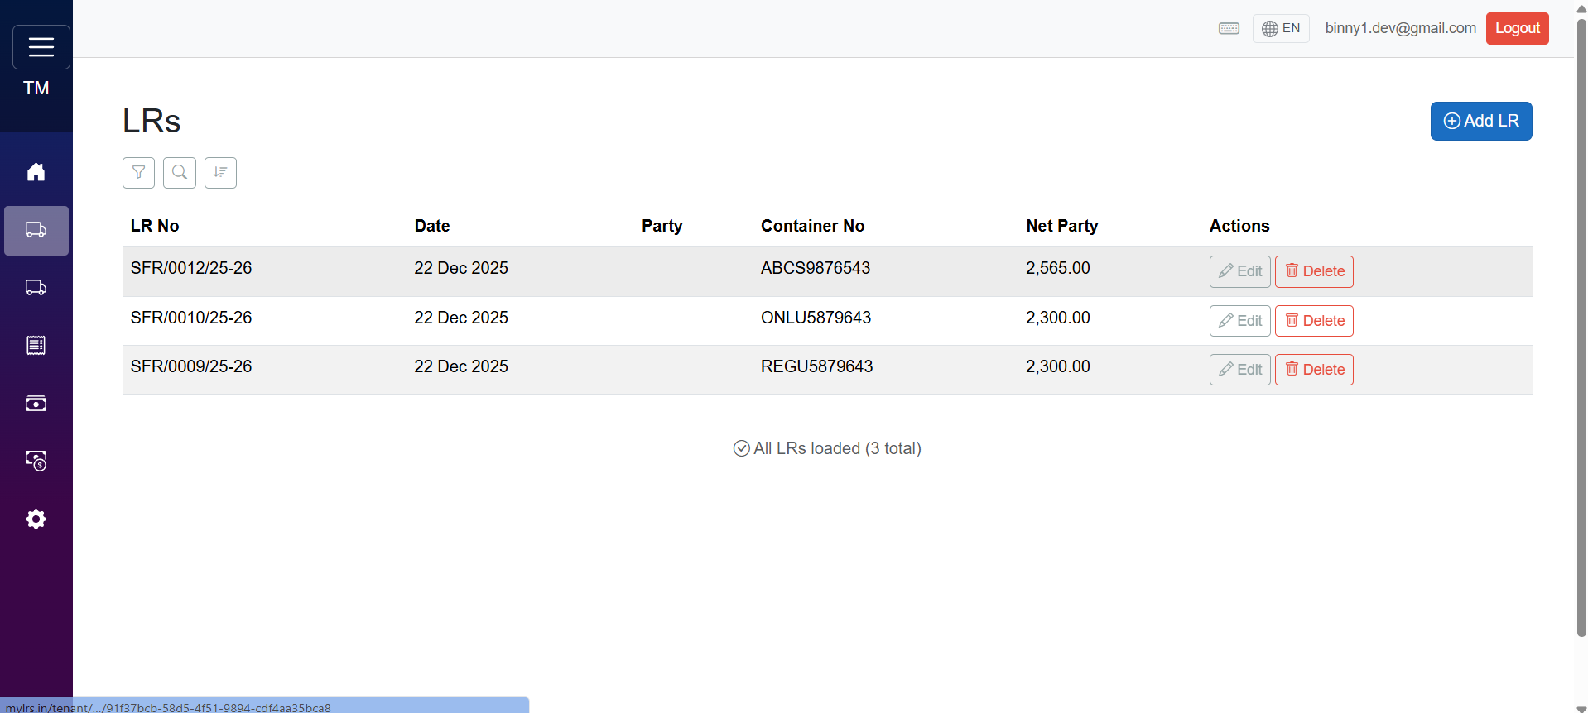Delete LR SFR/0010/25-26

pyautogui.click(x=1314, y=321)
